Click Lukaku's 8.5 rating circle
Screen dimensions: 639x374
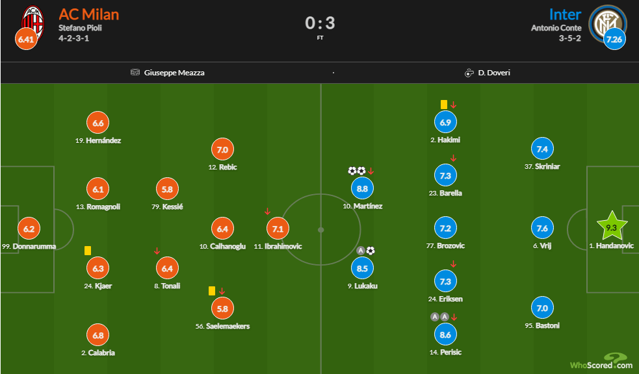[363, 268]
